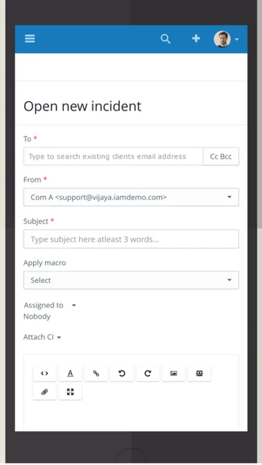Focus the To email address field
262x465 pixels.
pyautogui.click(x=113, y=157)
